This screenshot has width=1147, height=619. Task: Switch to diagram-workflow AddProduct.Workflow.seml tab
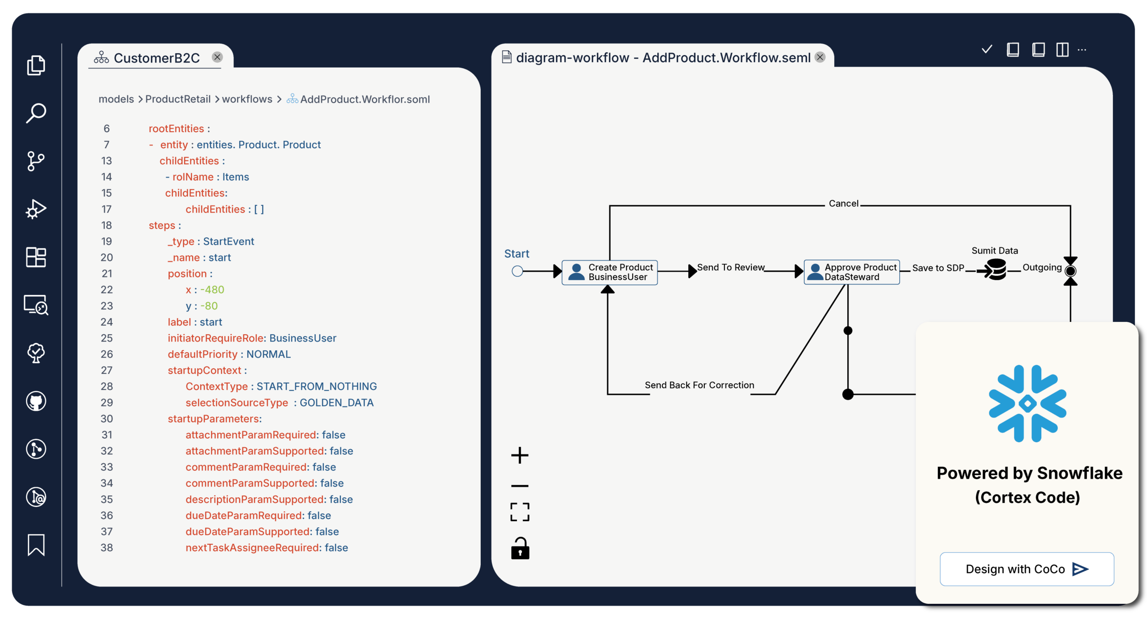(663, 57)
